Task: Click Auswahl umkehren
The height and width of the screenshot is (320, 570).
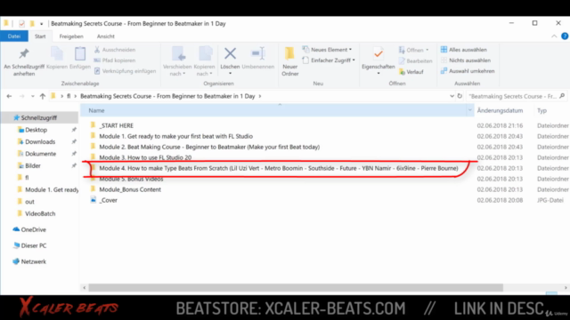Action: [468, 71]
